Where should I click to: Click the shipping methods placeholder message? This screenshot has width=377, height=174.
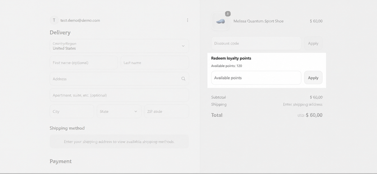[119, 142]
